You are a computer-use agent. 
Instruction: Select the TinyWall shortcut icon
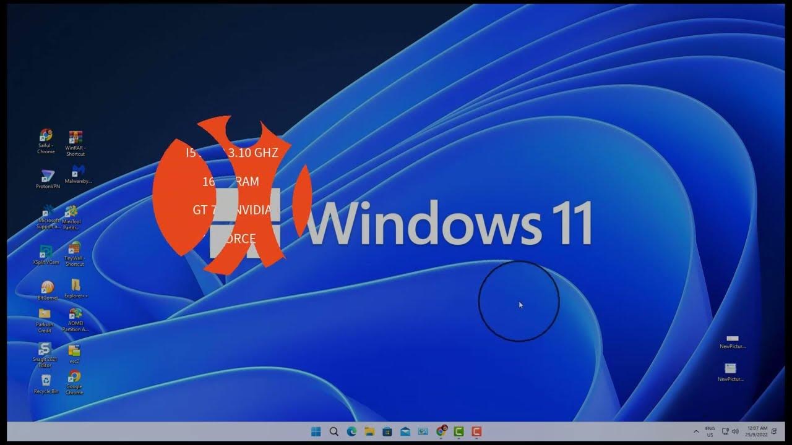[x=74, y=253]
